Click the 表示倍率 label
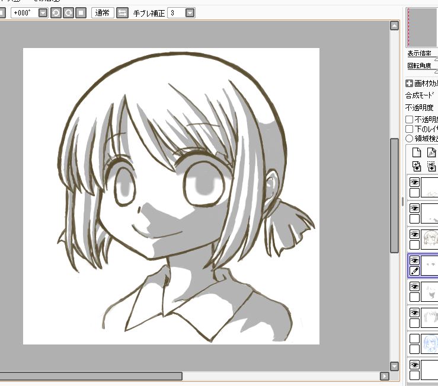438x386 pixels. click(419, 53)
